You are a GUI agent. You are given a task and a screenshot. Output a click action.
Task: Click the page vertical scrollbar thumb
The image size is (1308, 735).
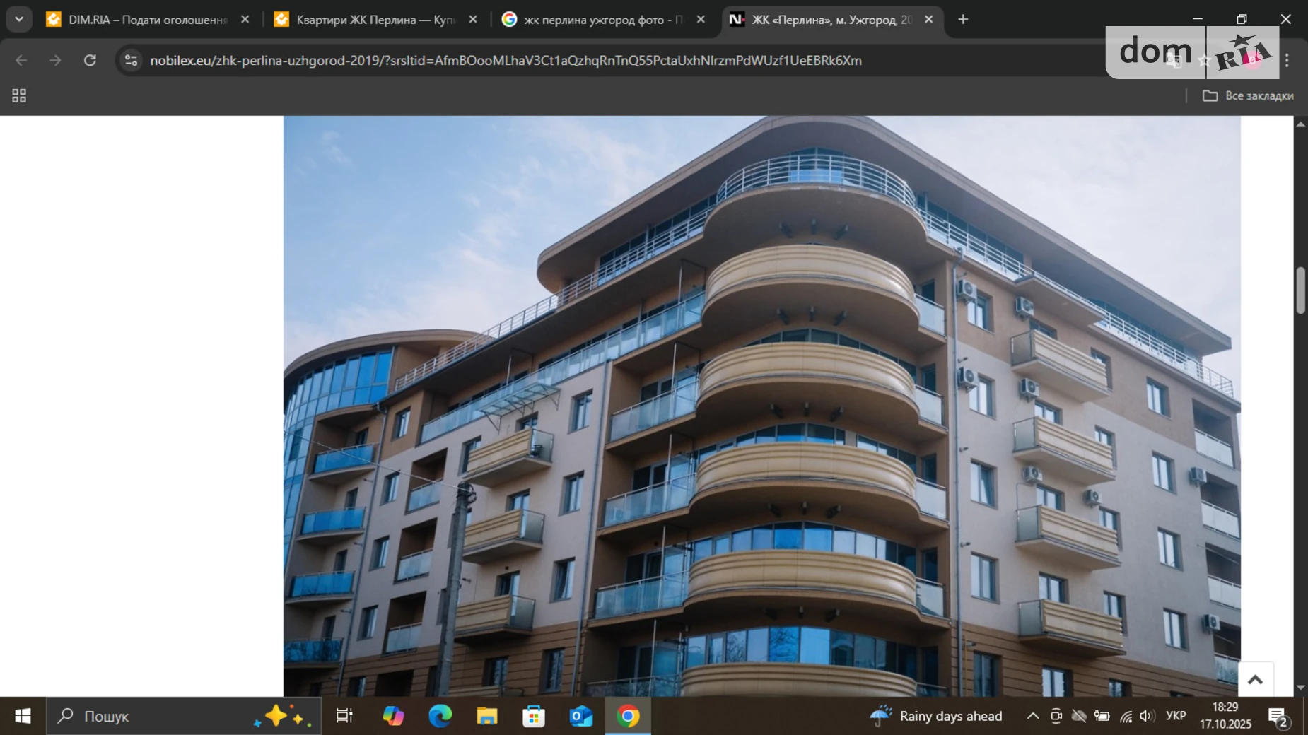[1300, 290]
